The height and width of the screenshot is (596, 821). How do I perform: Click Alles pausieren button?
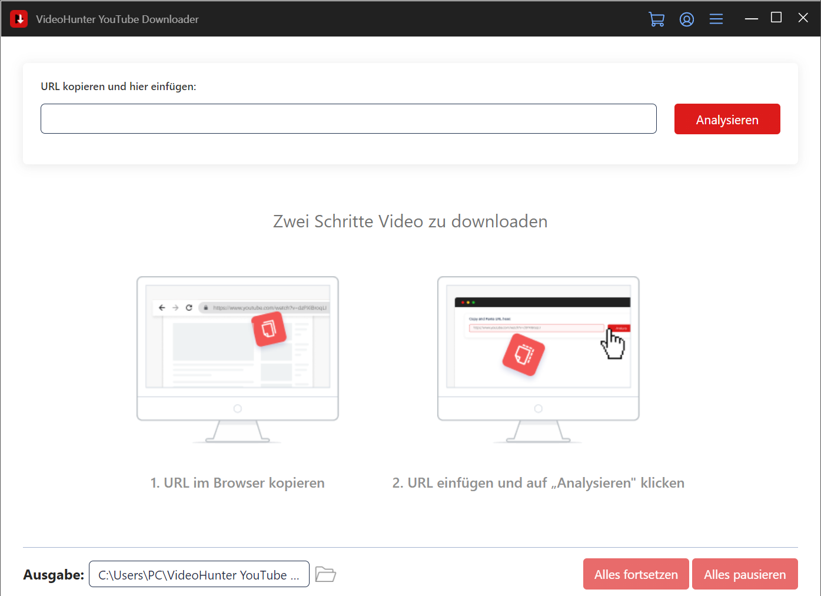click(744, 574)
